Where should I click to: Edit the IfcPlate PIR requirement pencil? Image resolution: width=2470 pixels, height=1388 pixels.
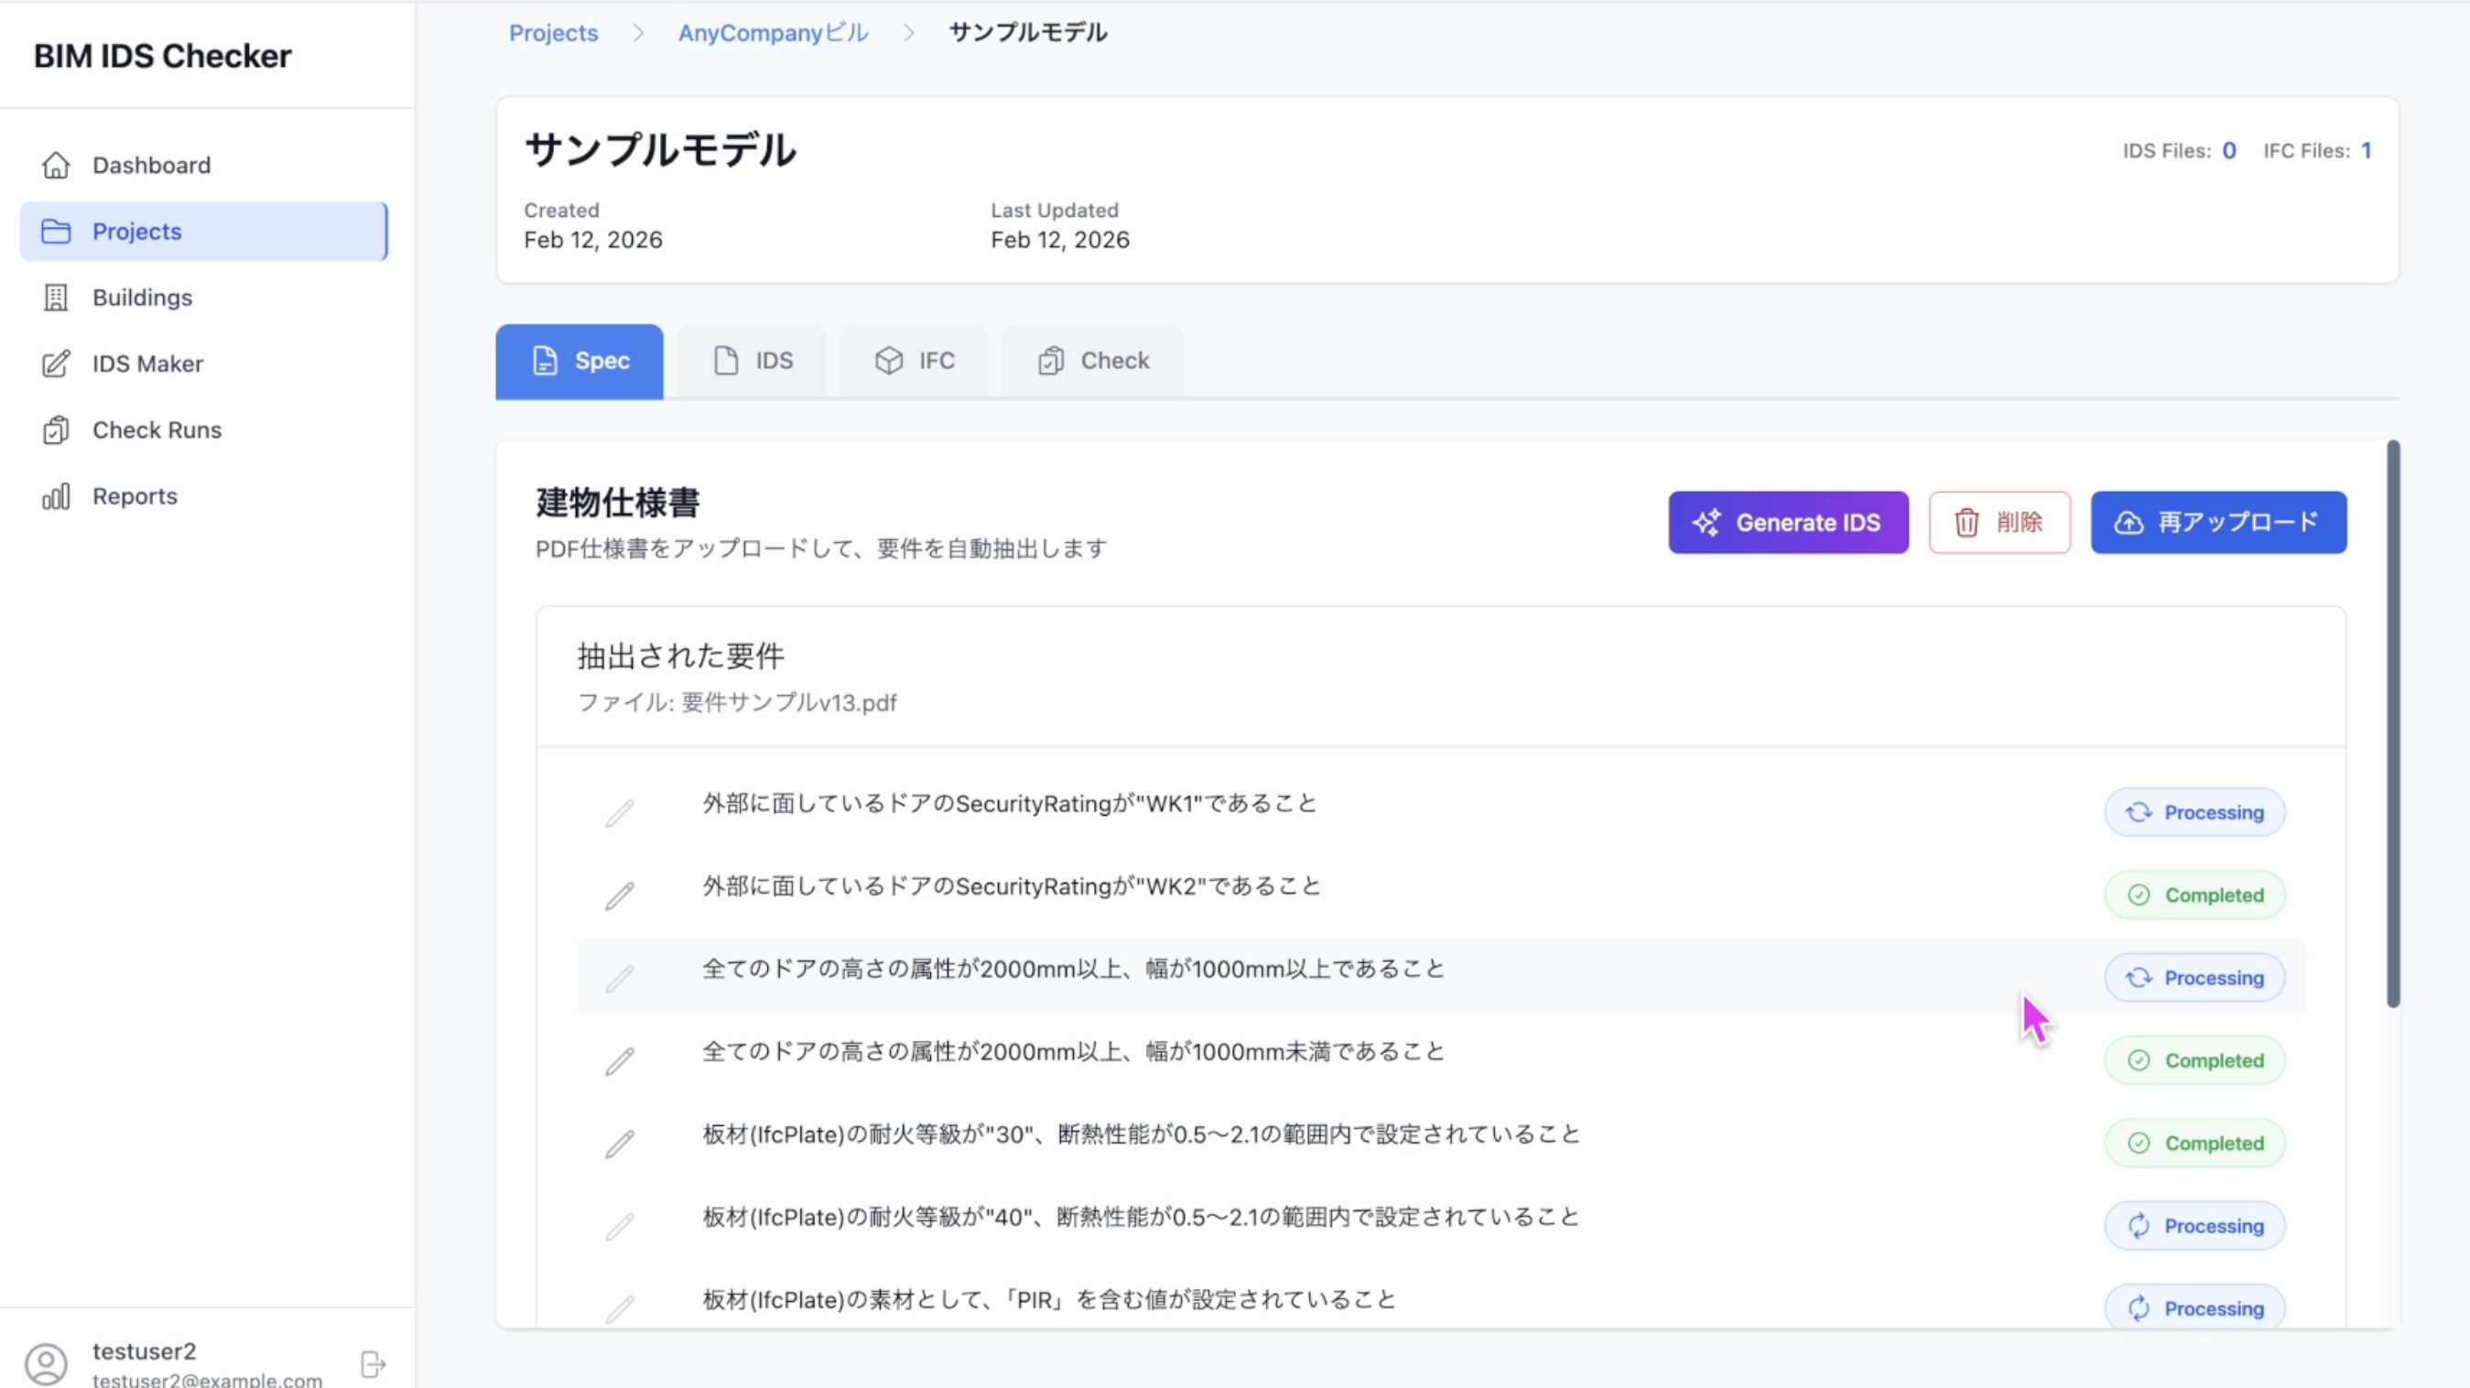[620, 1309]
